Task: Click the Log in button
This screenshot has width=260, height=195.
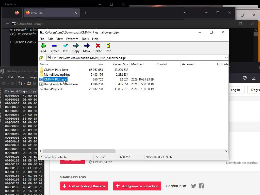Action: pyautogui.click(x=235, y=90)
